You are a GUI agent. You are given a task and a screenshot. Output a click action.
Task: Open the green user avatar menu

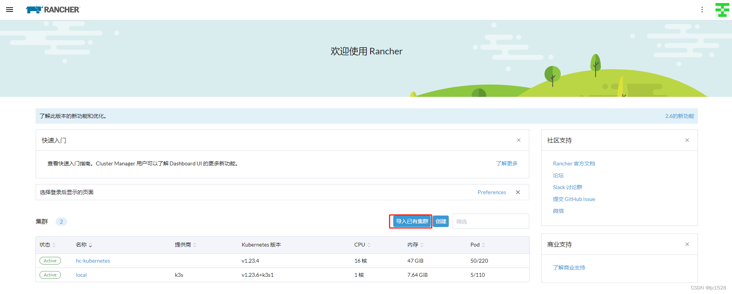pyautogui.click(x=722, y=10)
